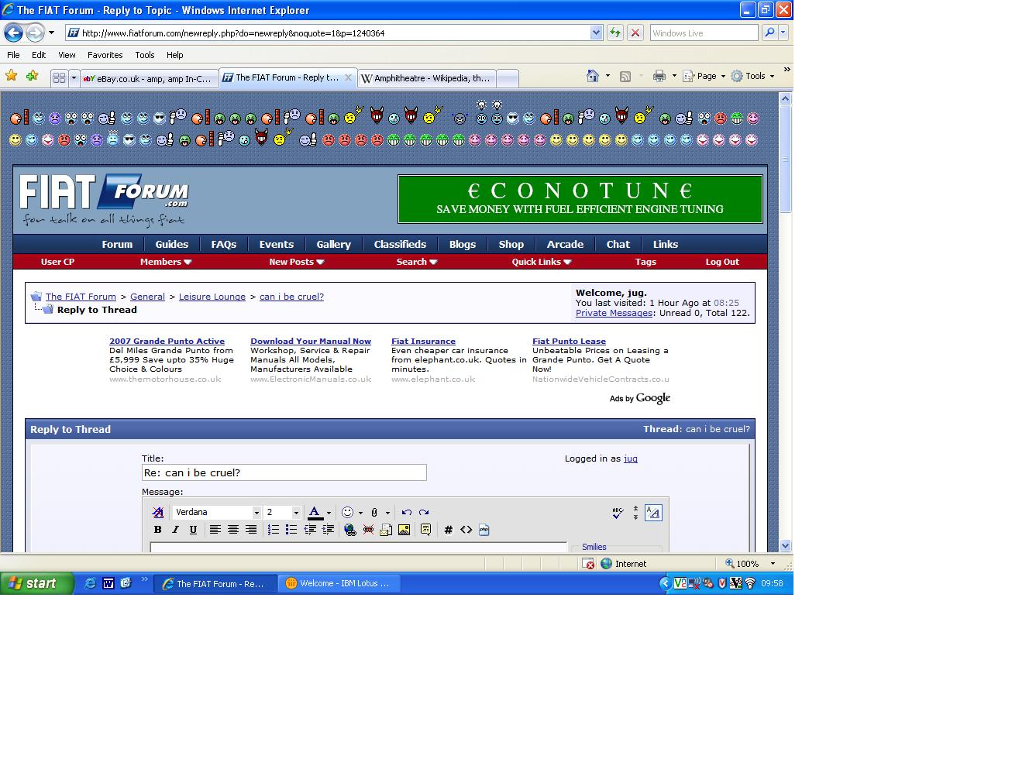Click the IE back button

(x=13, y=33)
